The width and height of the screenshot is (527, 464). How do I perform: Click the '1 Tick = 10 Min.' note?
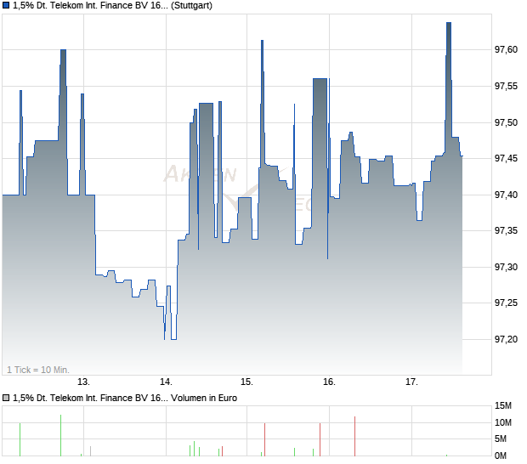[38, 370]
